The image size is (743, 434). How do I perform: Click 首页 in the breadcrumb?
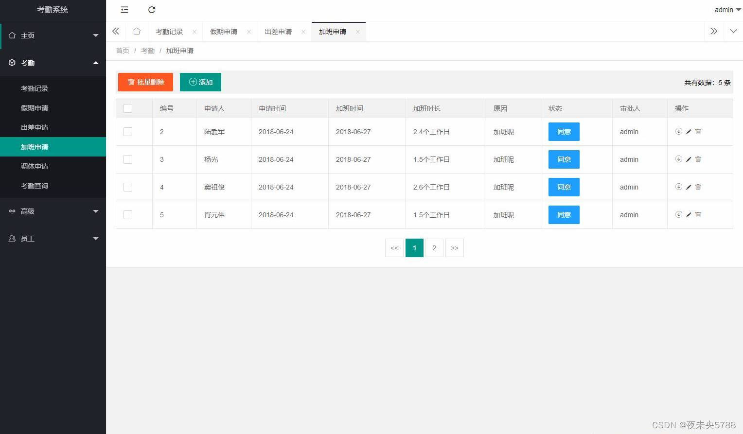click(x=123, y=51)
